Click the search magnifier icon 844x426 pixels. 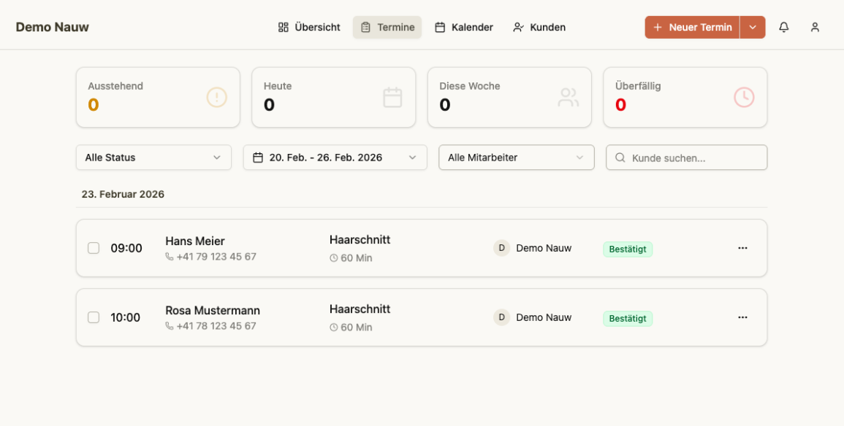(620, 158)
